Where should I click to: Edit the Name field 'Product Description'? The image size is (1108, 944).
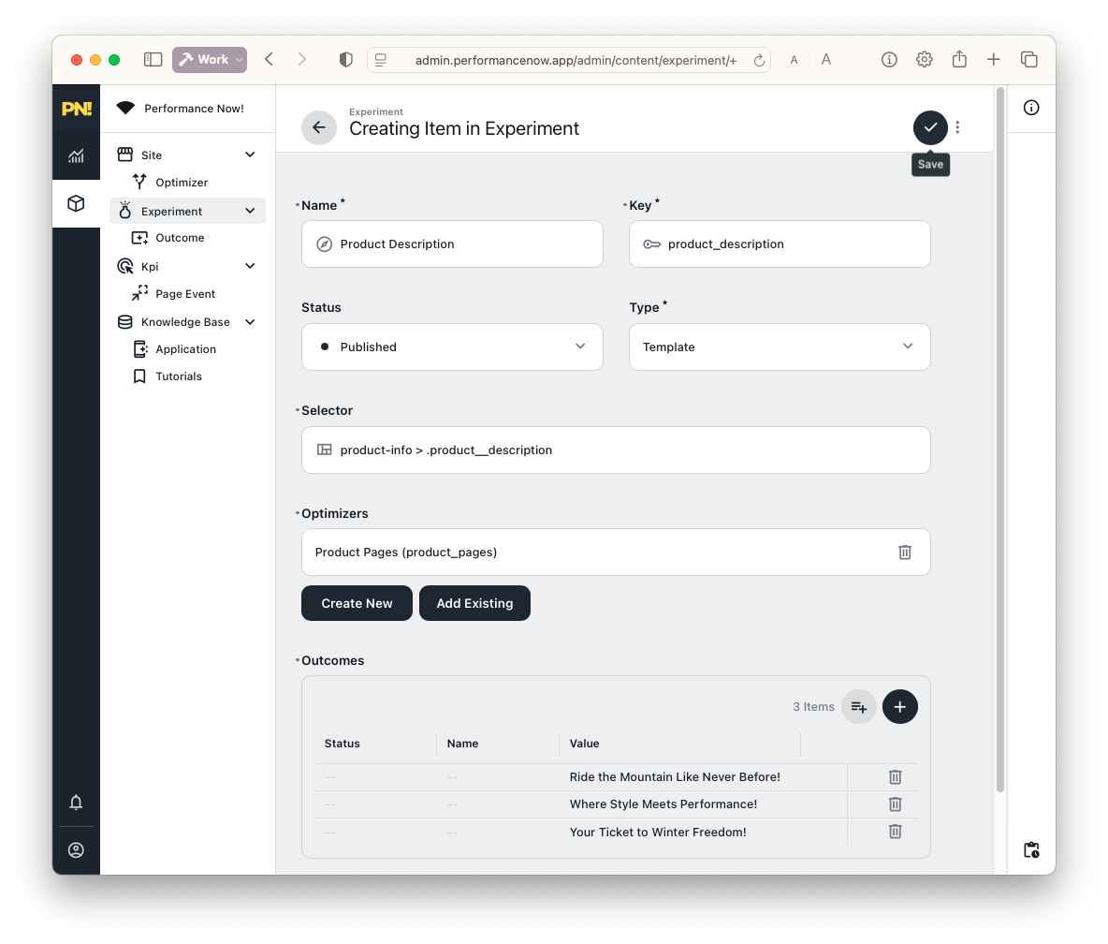[452, 243]
